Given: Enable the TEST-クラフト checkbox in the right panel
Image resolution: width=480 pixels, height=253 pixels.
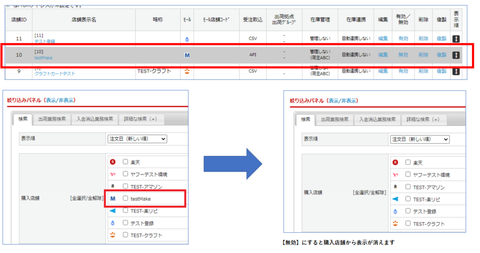Looking at the screenshot, I should (x=408, y=223).
